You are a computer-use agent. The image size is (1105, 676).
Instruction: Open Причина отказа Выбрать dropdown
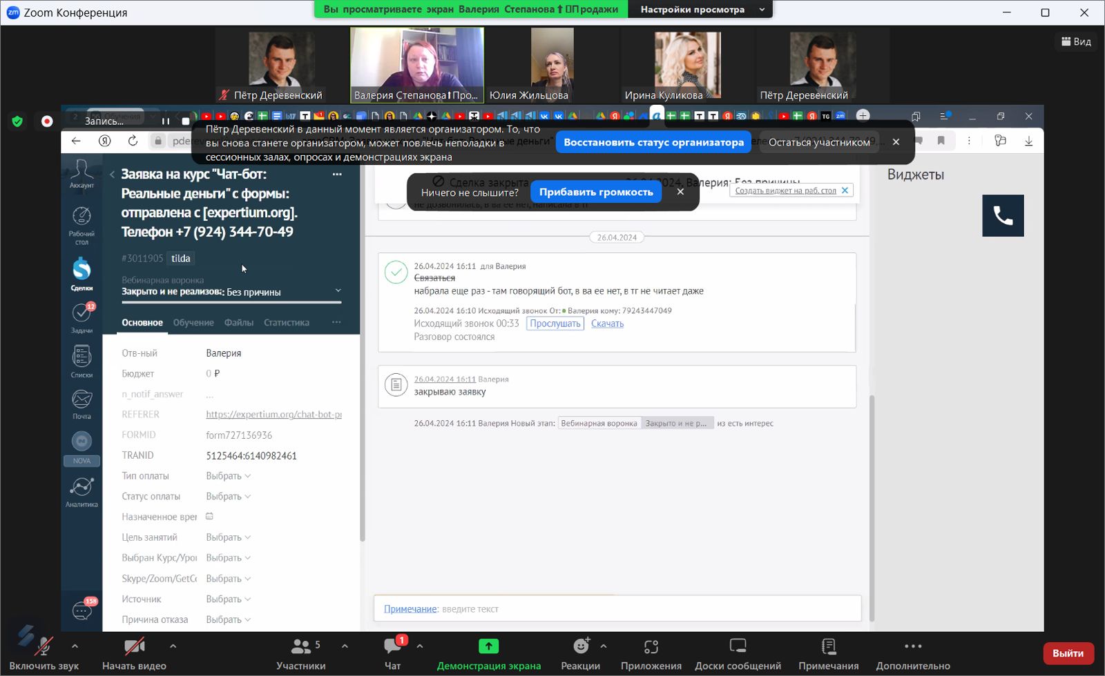228,619
